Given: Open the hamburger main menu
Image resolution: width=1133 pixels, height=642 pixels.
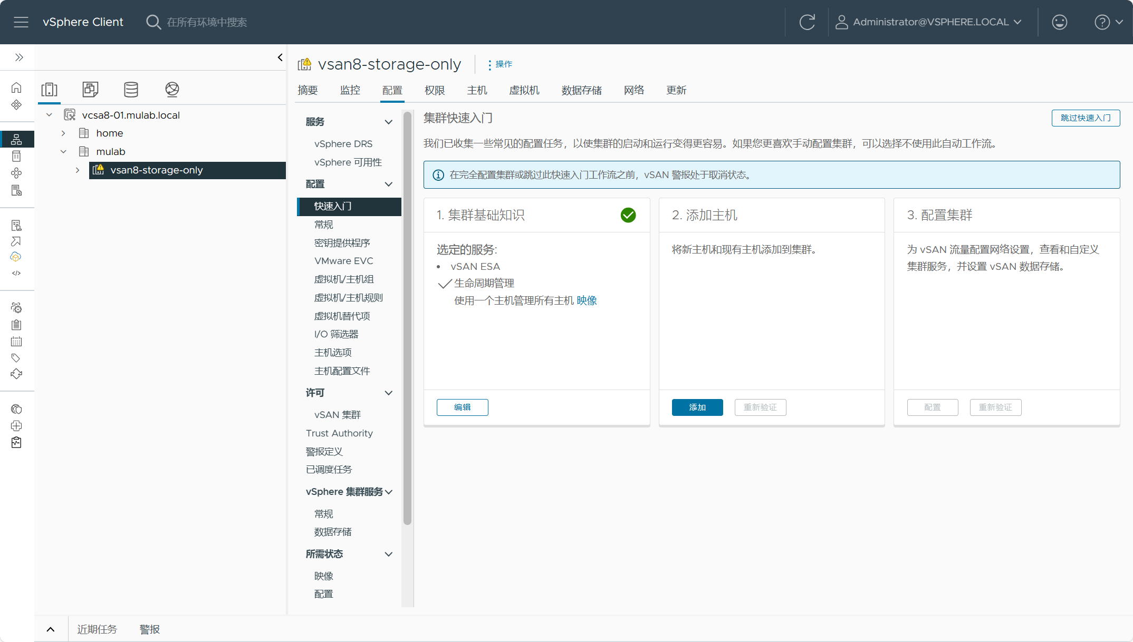Looking at the screenshot, I should click(x=21, y=22).
